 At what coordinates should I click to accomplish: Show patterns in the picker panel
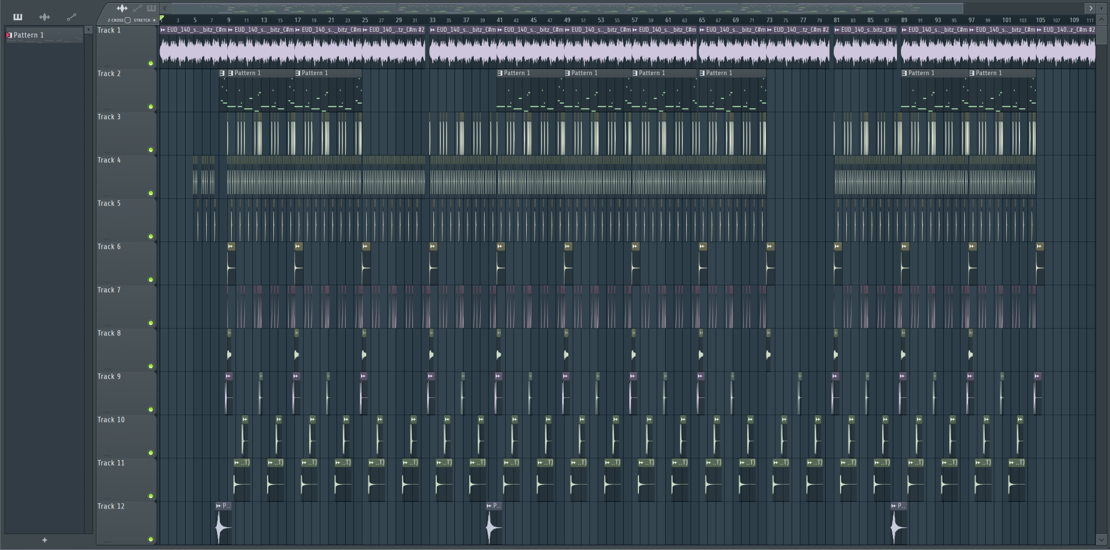18,17
